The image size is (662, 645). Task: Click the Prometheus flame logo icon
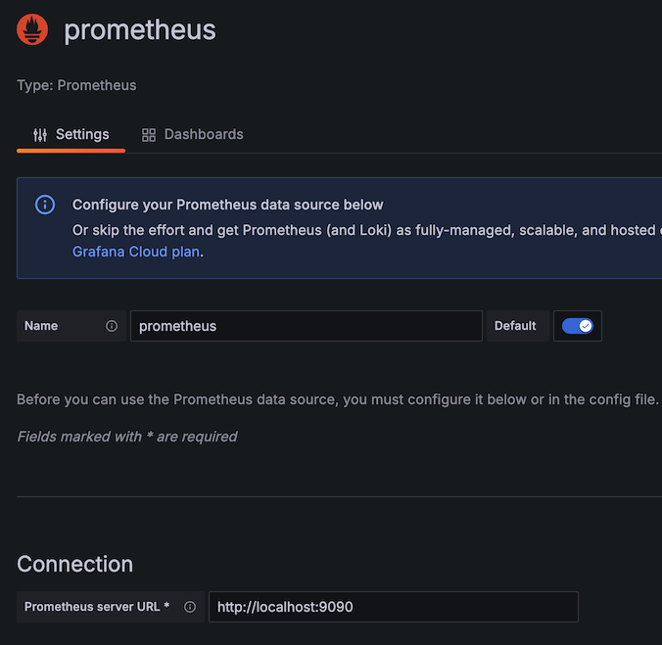33,29
